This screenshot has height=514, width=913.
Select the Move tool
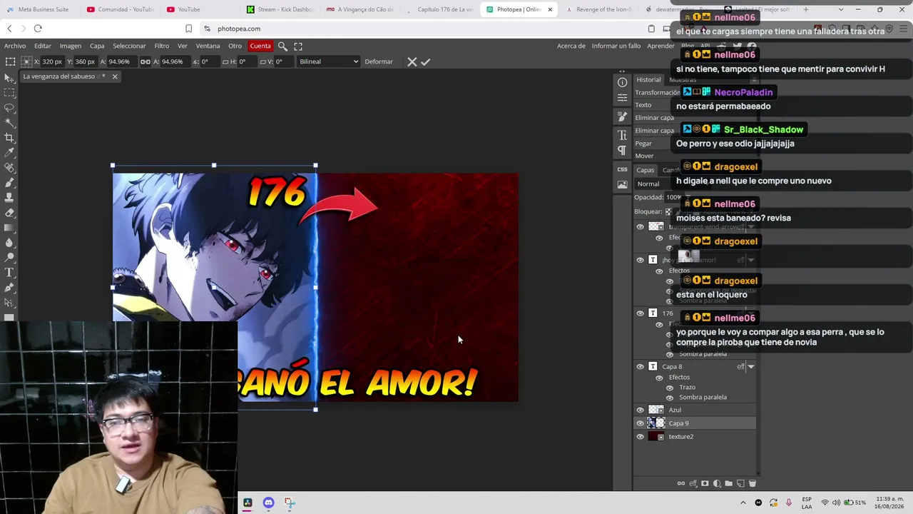(9, 78)
